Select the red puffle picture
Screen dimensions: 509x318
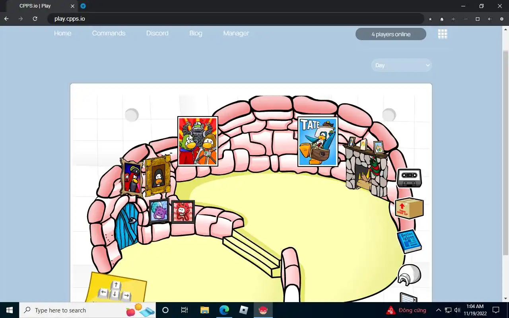click(x=183, y=212)
